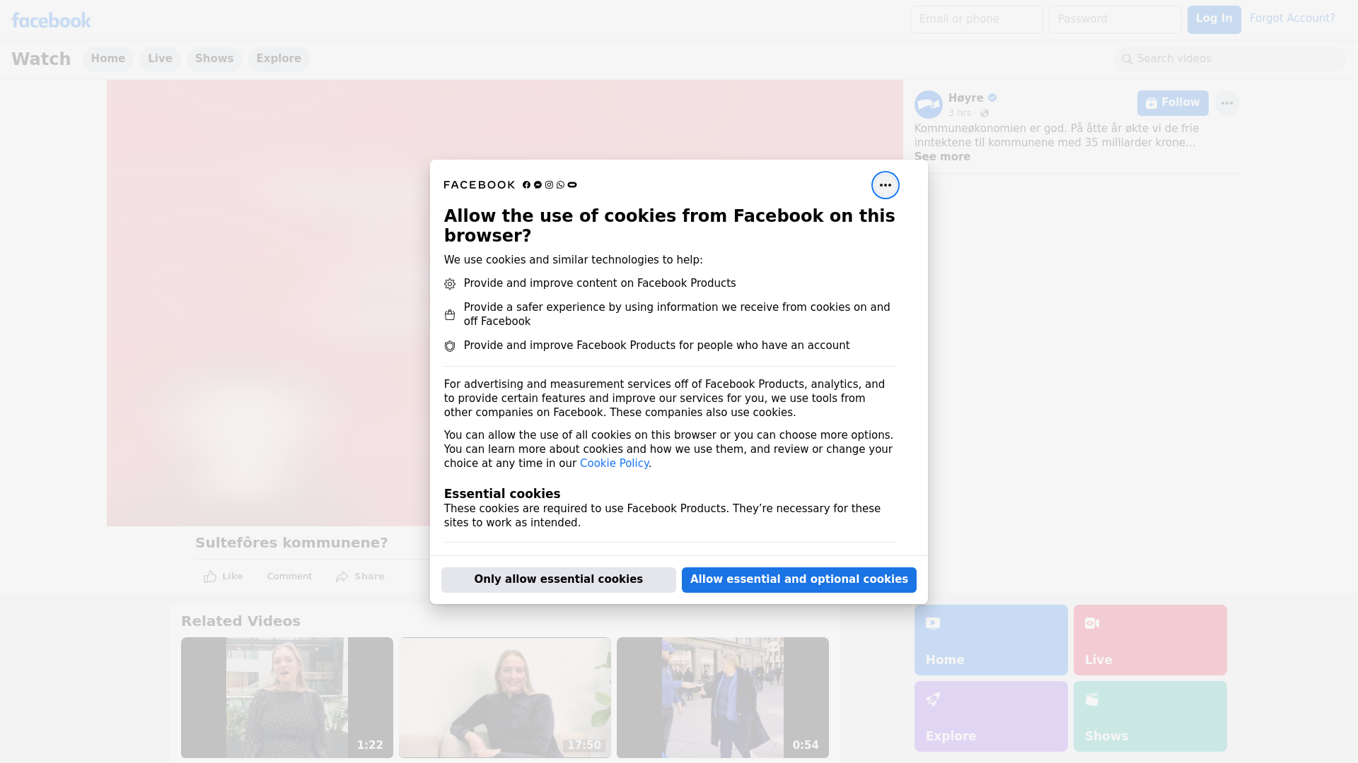The height and width of the screenshot is (763, 1358).
Task: Click the shield icon beside Facebook Products account
Action: 450,346
